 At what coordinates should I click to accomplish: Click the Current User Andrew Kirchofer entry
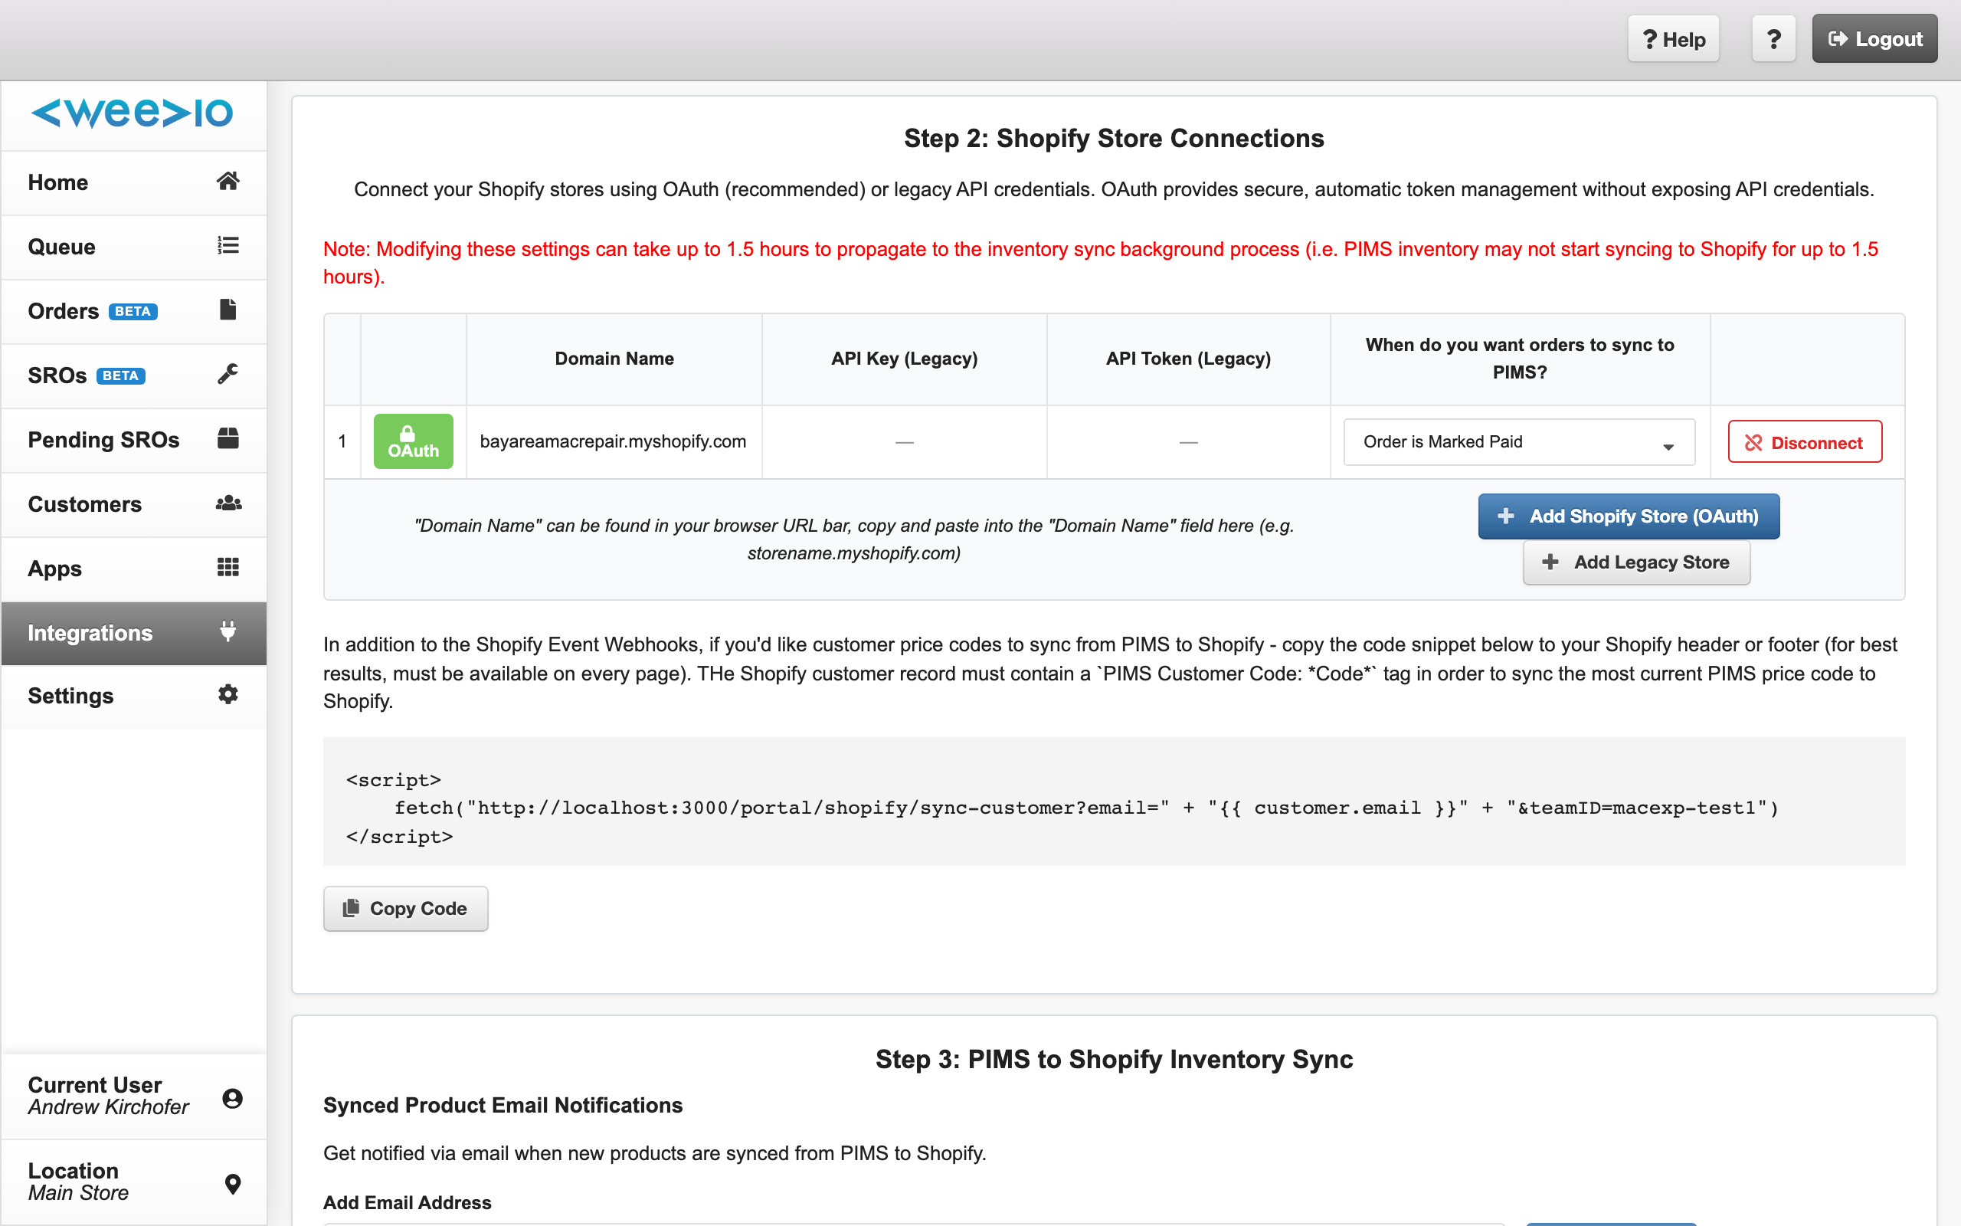[134, 1097]
